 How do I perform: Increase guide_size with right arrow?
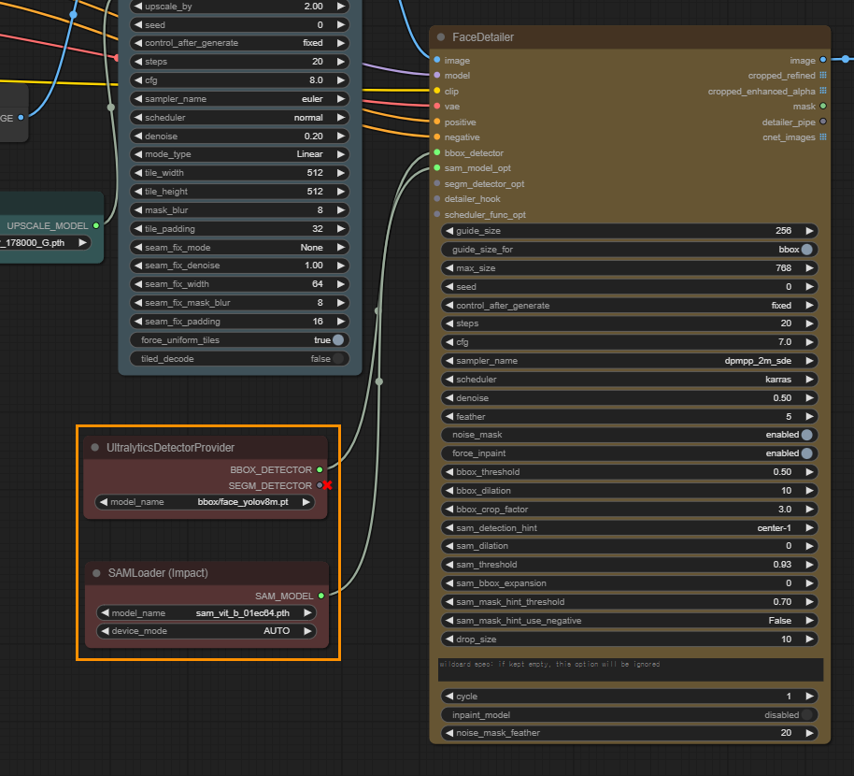coord(809,231)
